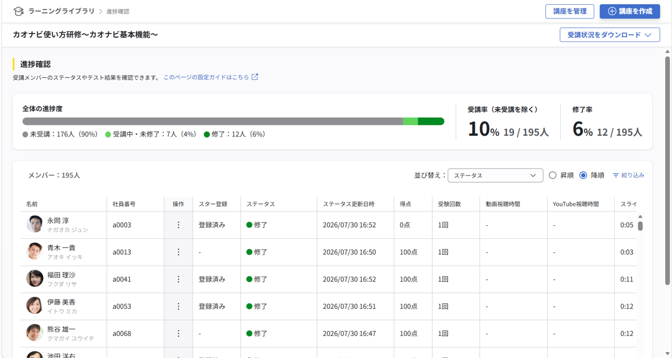Select the 昇順 ascending radio button
This screenshot has width=672, height=358.
(x=552, y=175)
